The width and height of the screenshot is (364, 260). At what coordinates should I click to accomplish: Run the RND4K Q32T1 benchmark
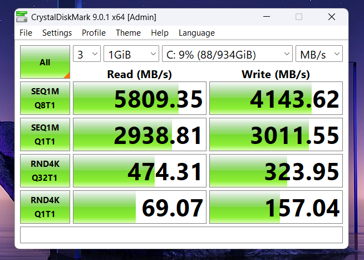coord(45,171)
